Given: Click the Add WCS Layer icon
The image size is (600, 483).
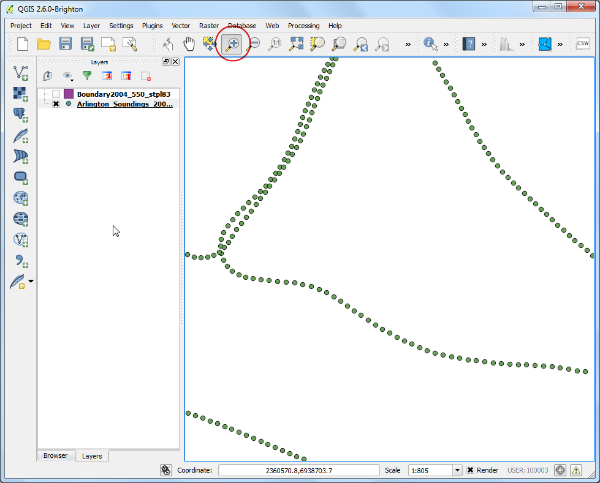Looking at the screenshot, I should tap(21, 219).
